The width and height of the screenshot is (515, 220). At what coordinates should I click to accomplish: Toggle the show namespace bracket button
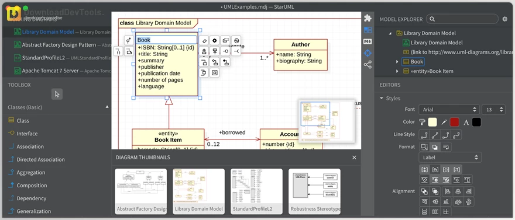point(435,169)
